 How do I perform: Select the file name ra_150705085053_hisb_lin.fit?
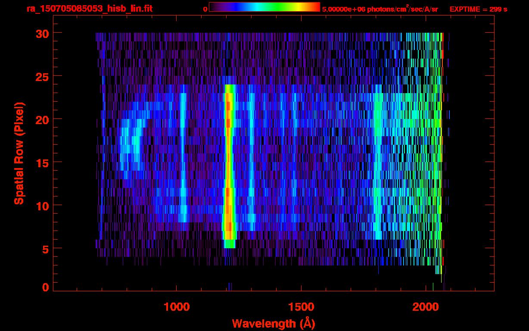click(x=89, y=9)
